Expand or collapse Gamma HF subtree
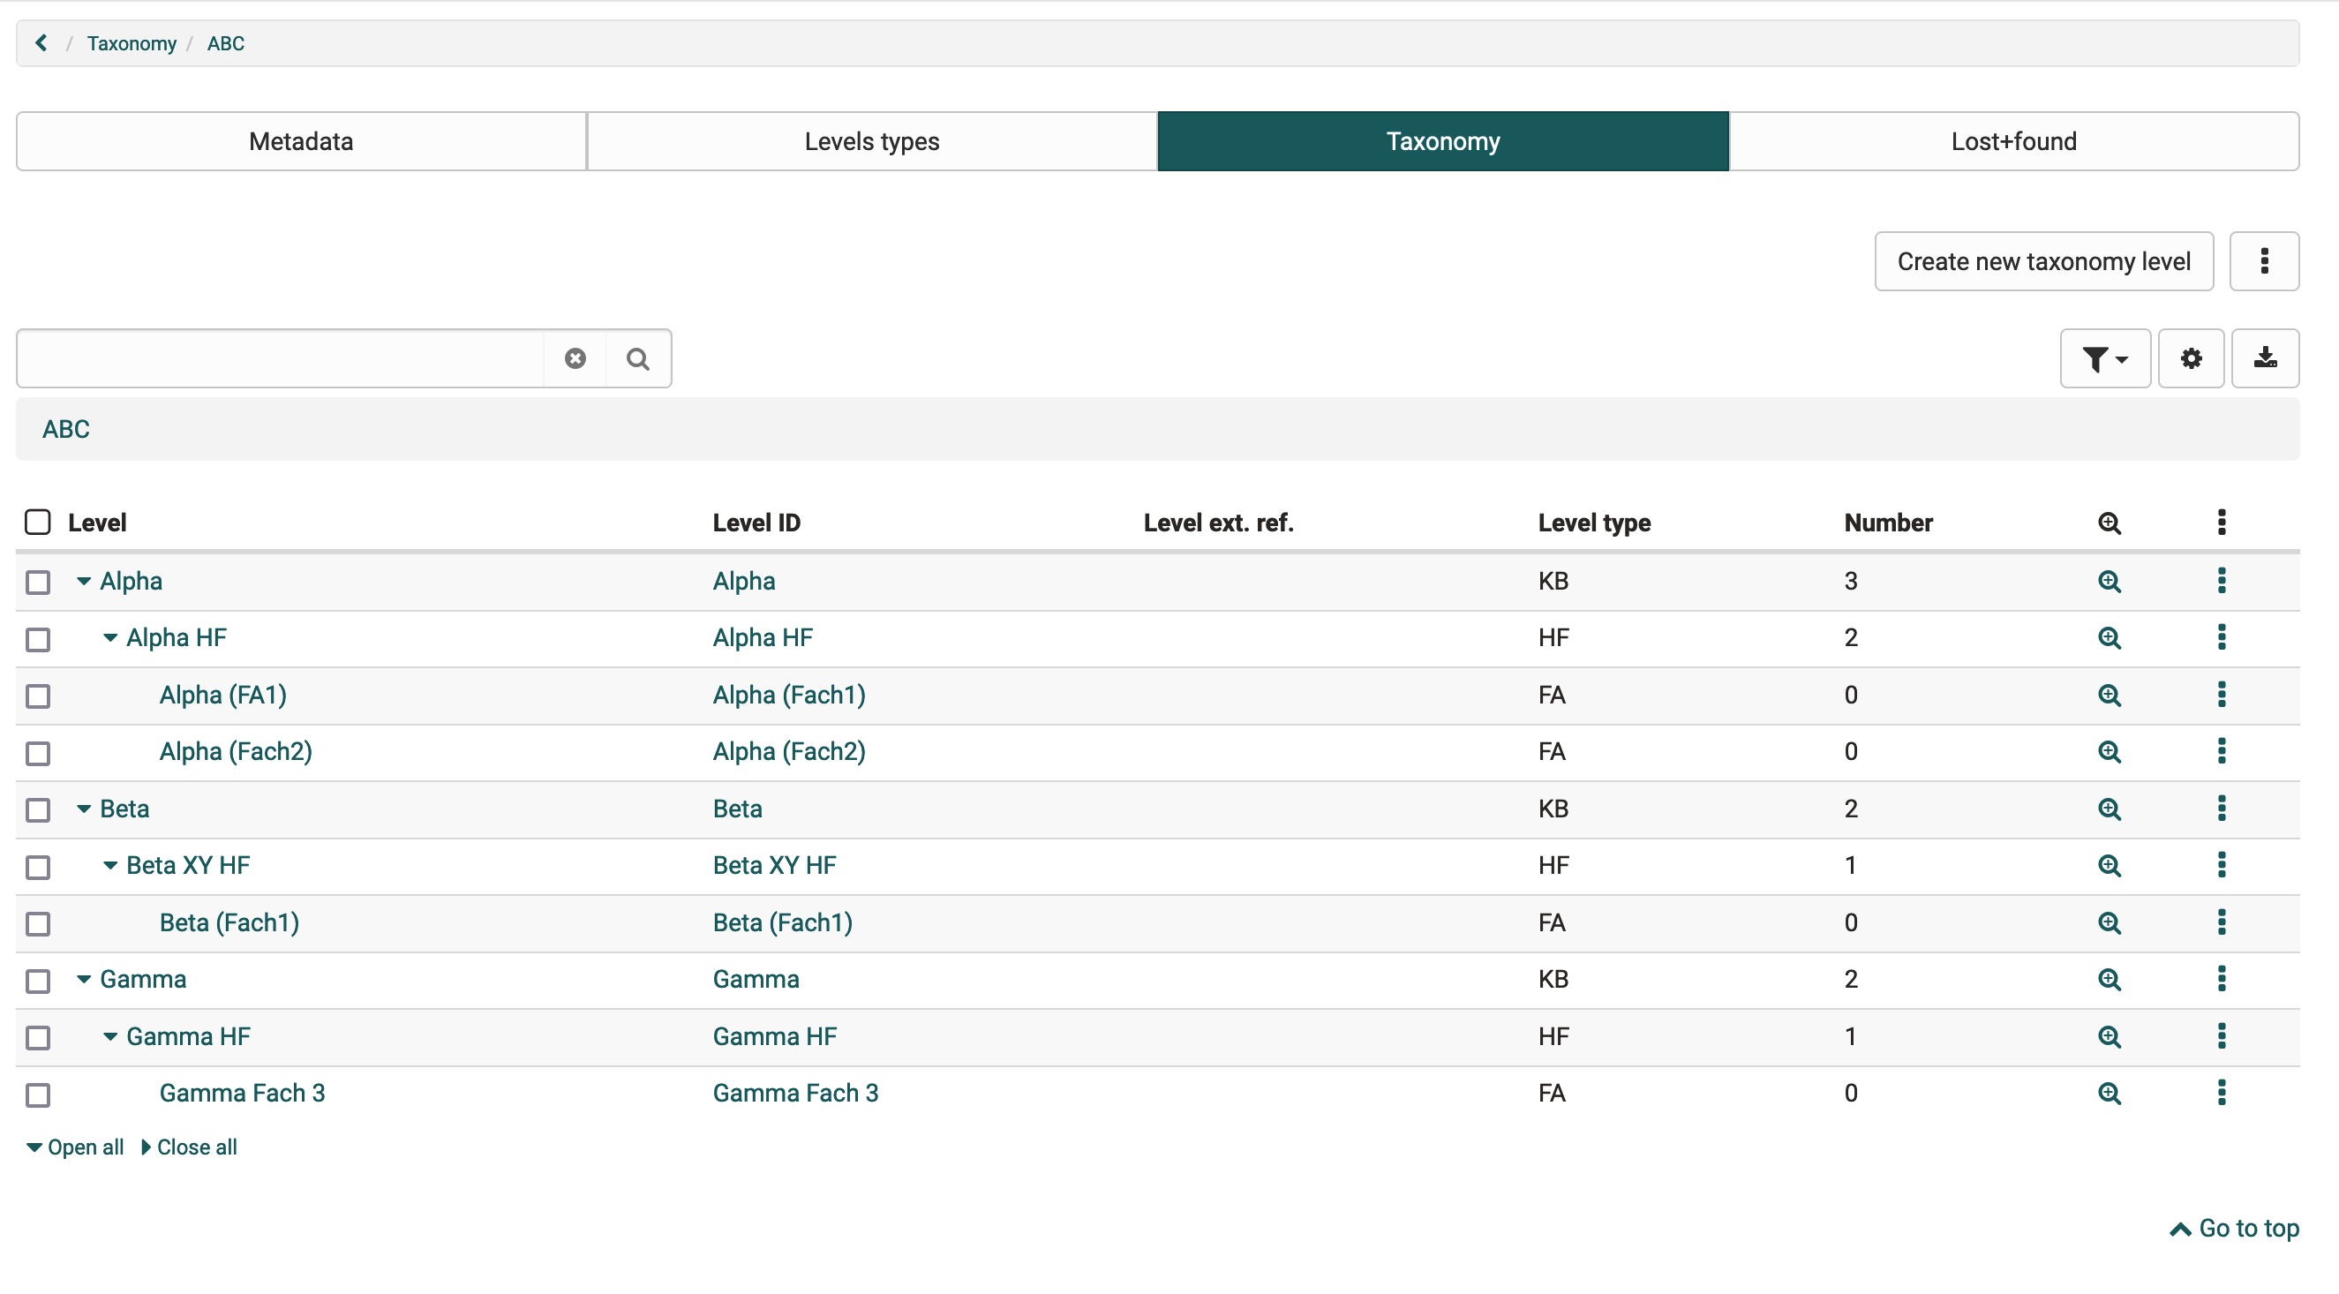The image size is (2339, 1294). point(109,1036)
